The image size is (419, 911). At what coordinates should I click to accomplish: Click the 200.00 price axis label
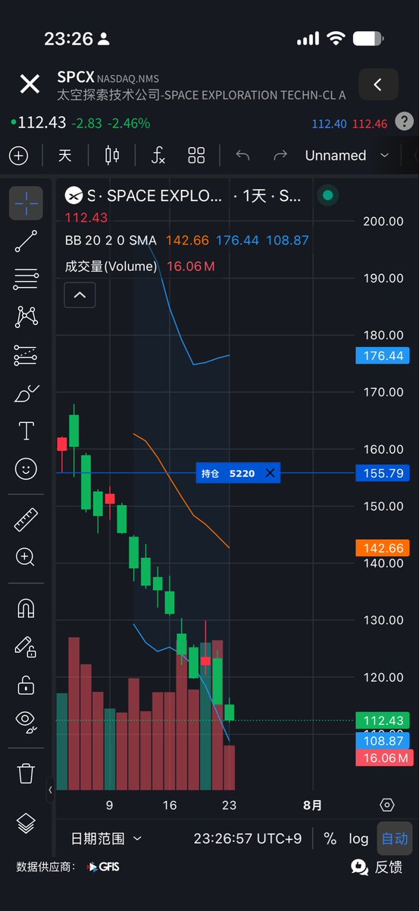pos(383,221)
